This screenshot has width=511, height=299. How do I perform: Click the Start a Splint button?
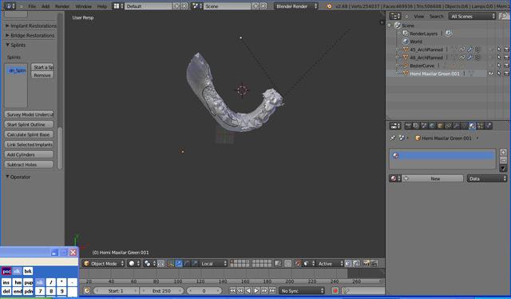pyautogui.click(x=42, y=67)
